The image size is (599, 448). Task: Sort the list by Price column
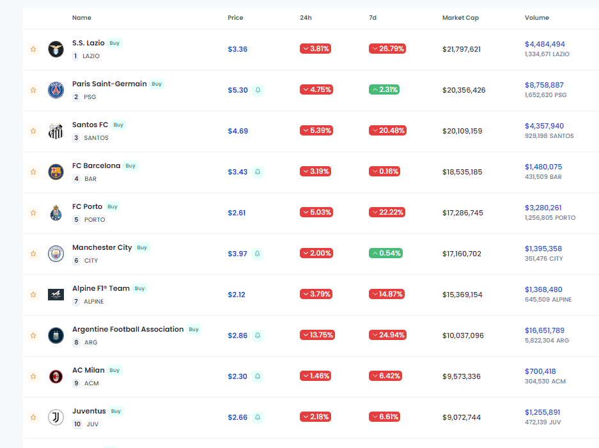click(x=235, y=17)
